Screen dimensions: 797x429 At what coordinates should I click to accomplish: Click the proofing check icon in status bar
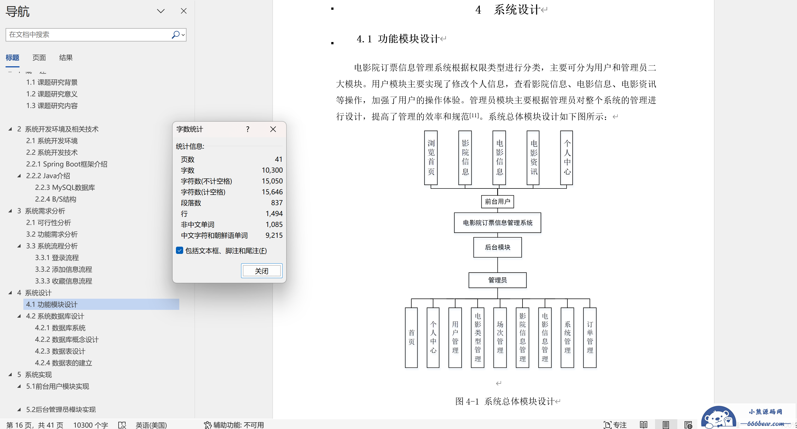pos(122,425)
